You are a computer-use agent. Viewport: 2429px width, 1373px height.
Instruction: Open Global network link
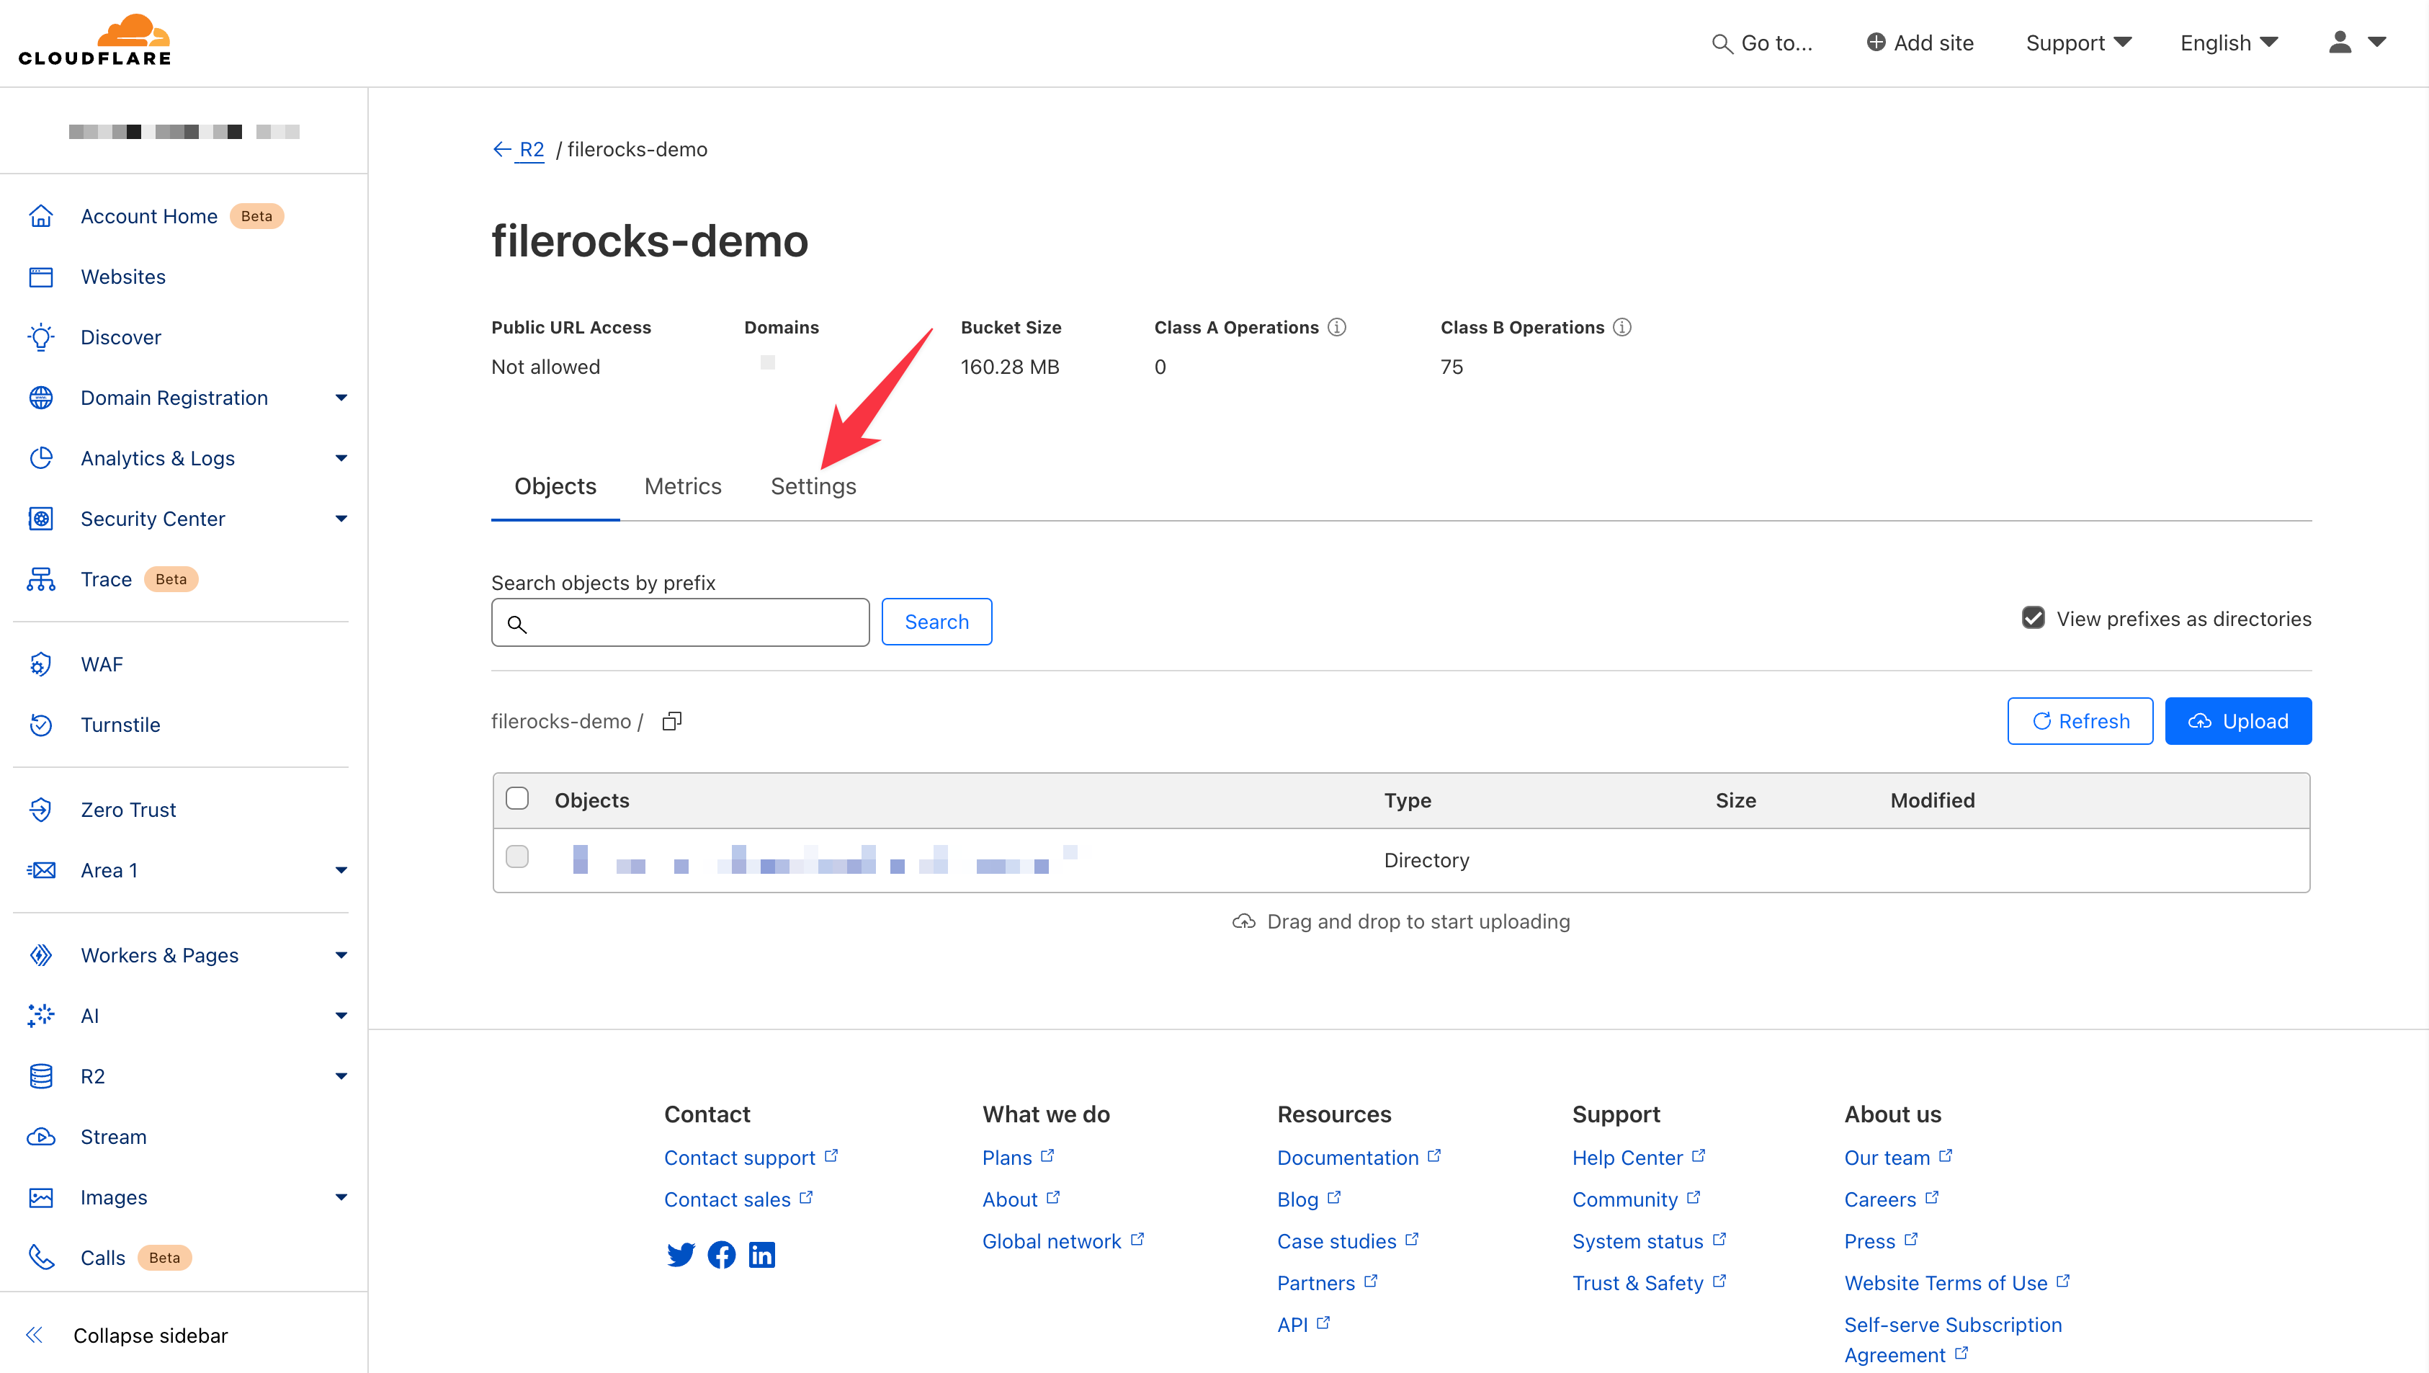pos(1063,1241)
